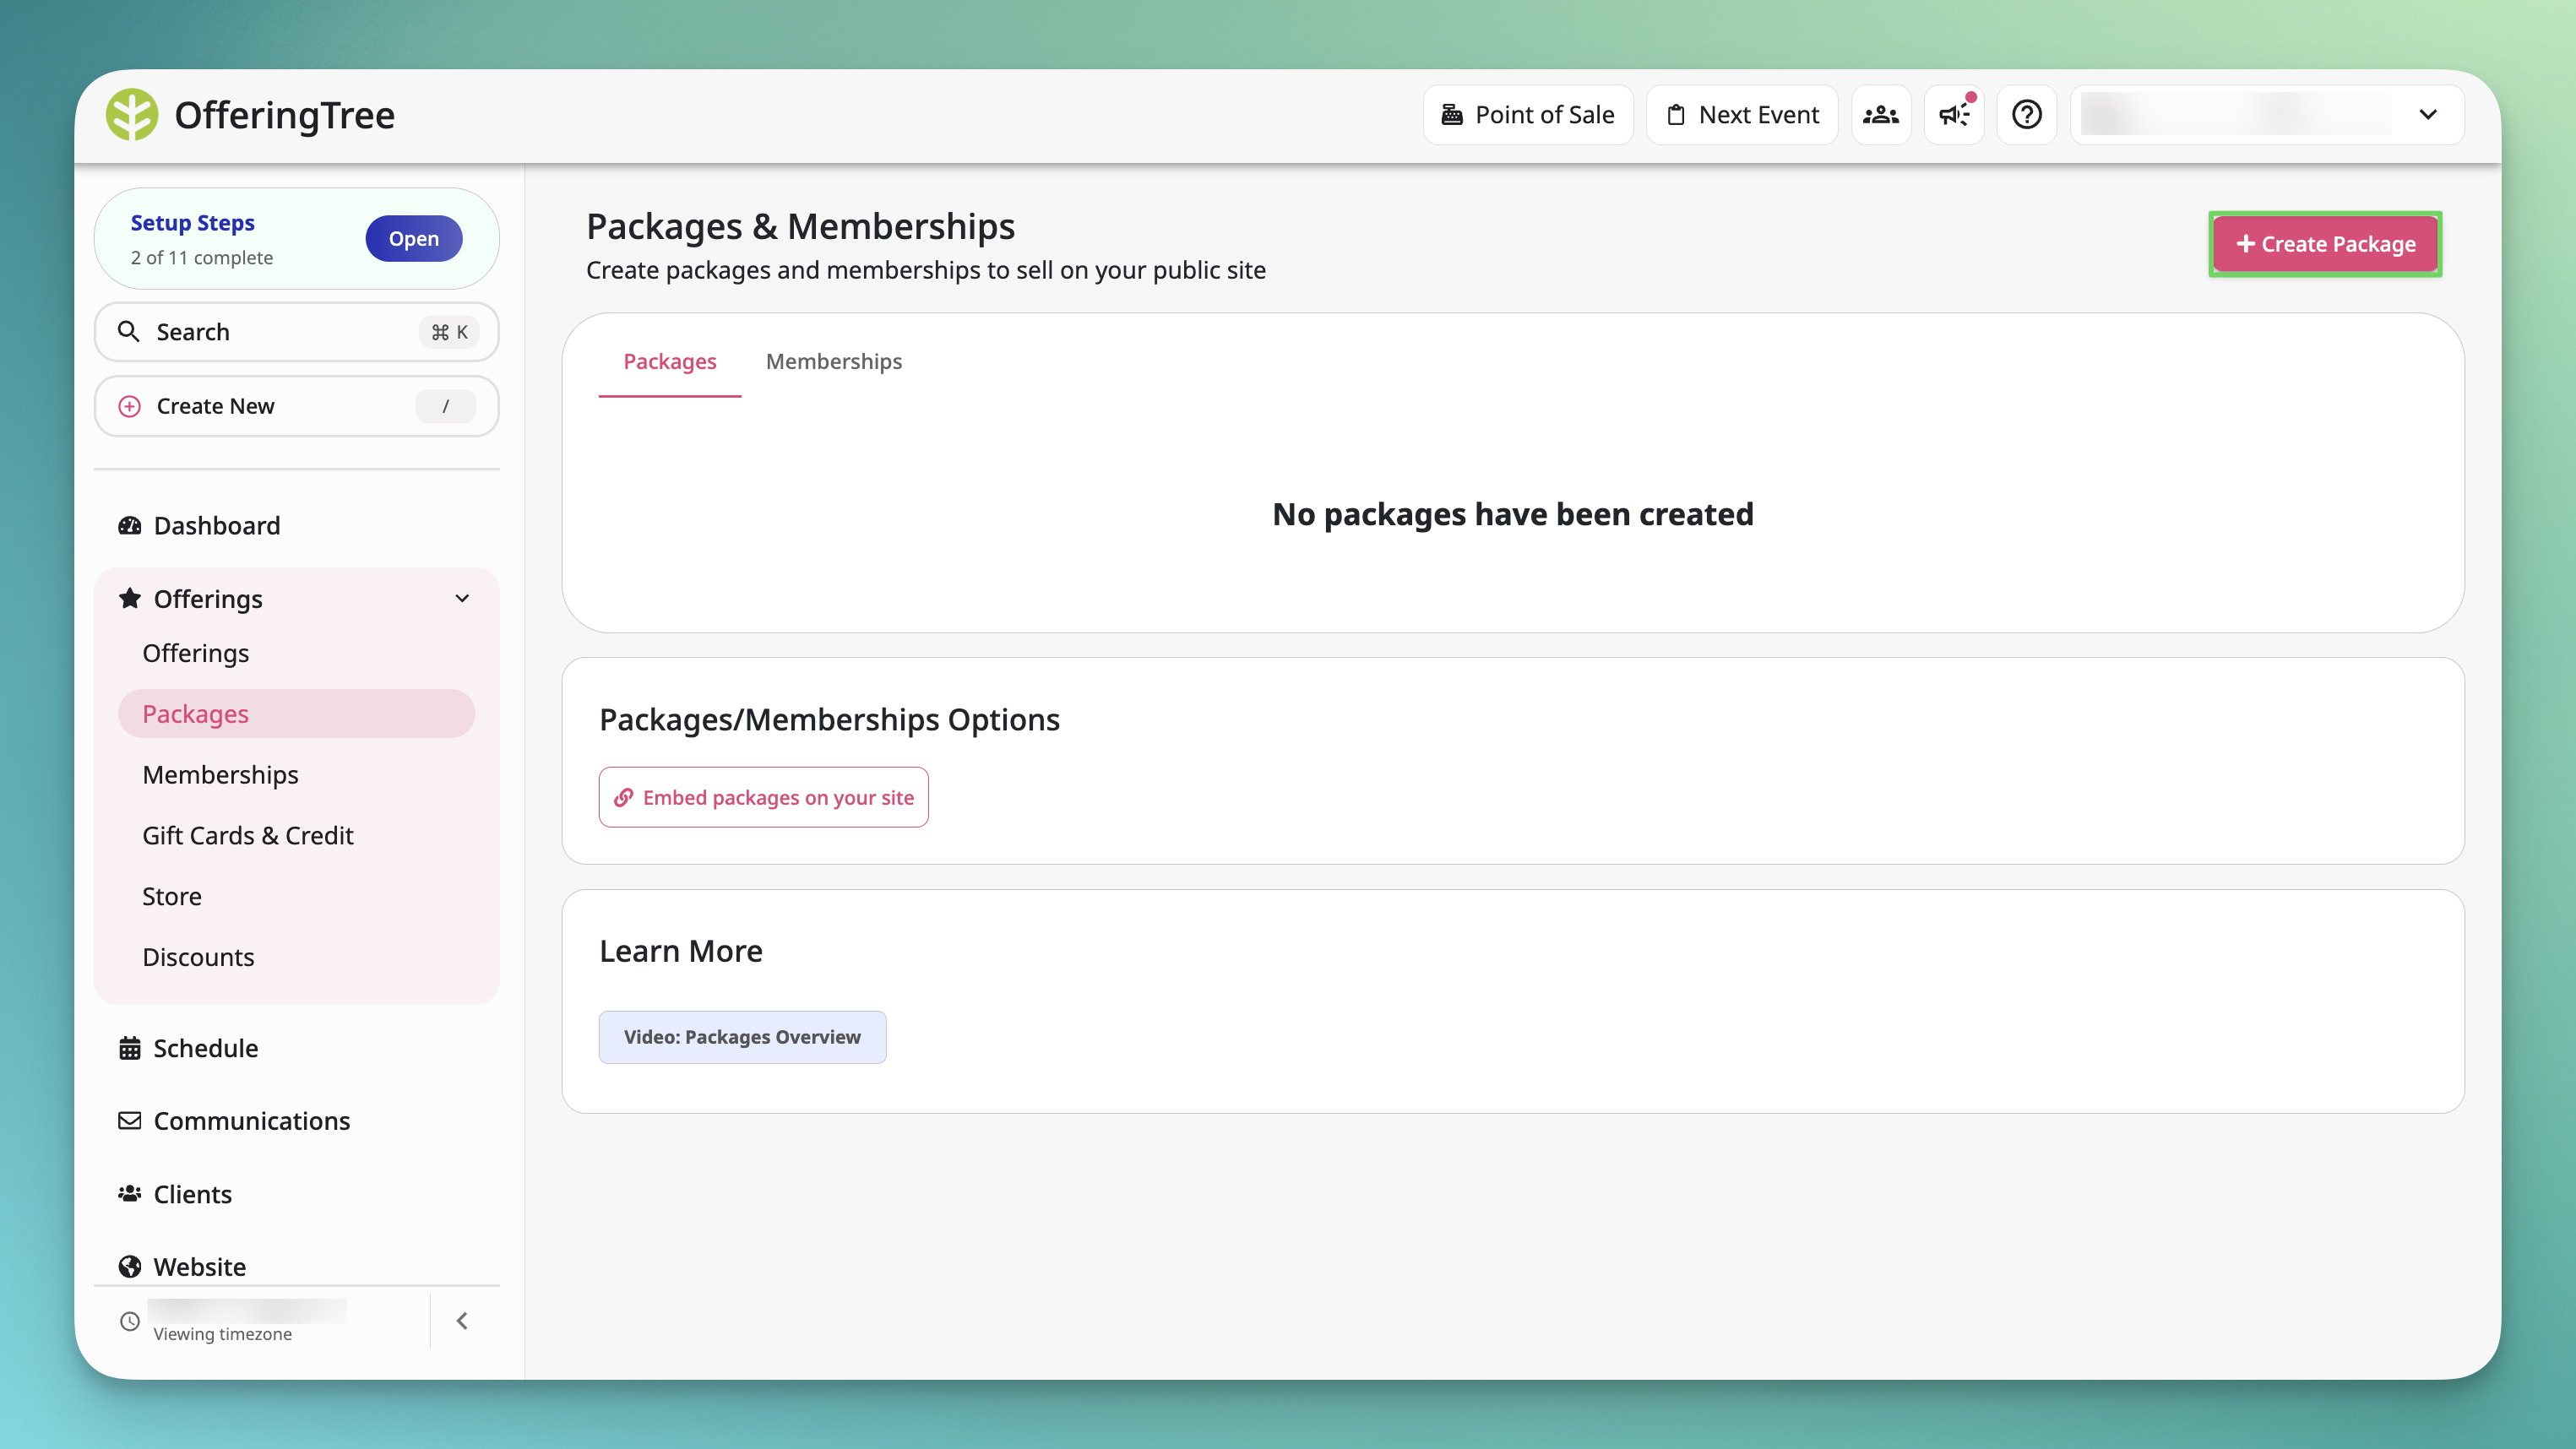The image size is (2576, 1449).
Task: Expand the account dropdown arrow
Action: [x=2428, y=115]
